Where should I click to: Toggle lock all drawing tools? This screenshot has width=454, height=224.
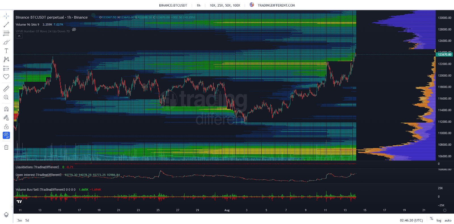point(6,127)
